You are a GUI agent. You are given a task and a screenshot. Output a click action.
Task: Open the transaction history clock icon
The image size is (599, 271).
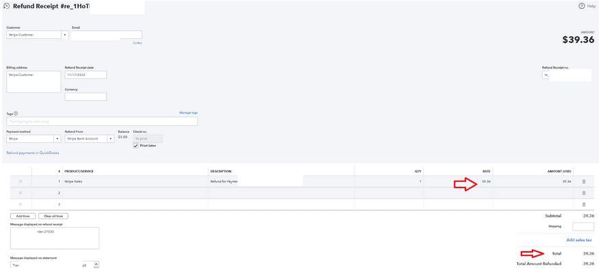6,6
